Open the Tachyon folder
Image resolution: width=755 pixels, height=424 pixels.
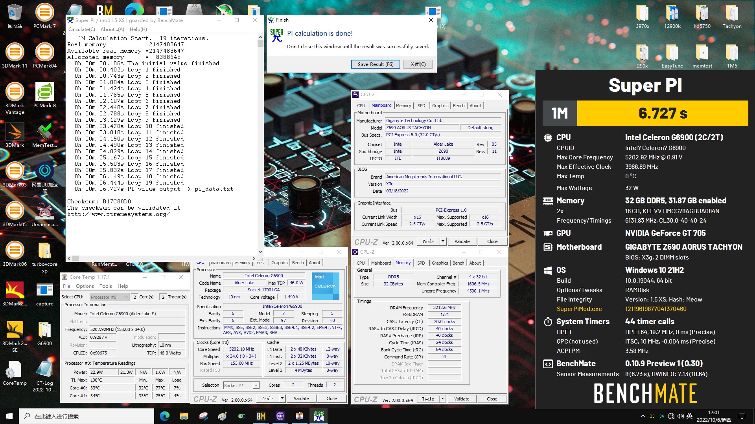click(x=732, y=16)
